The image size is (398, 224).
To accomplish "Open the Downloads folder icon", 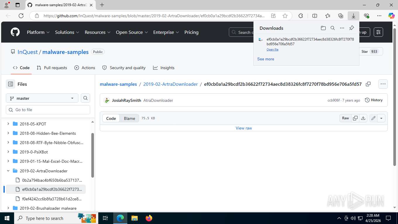I will [323, 28].
